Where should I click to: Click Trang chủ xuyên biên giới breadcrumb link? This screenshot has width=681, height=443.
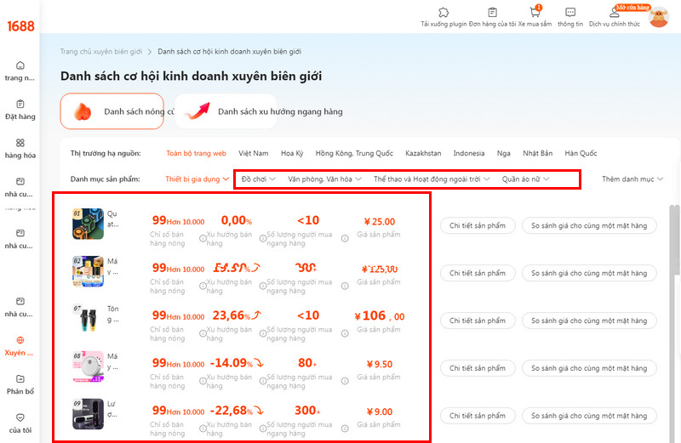click(100, 52)
